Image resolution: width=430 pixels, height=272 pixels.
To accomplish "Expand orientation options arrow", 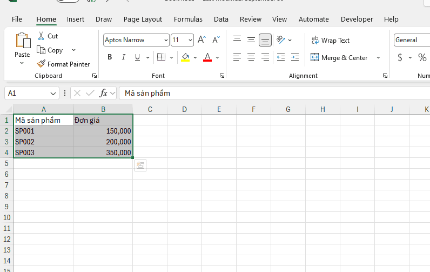I will pyautogui.click(x=290, y=40).
